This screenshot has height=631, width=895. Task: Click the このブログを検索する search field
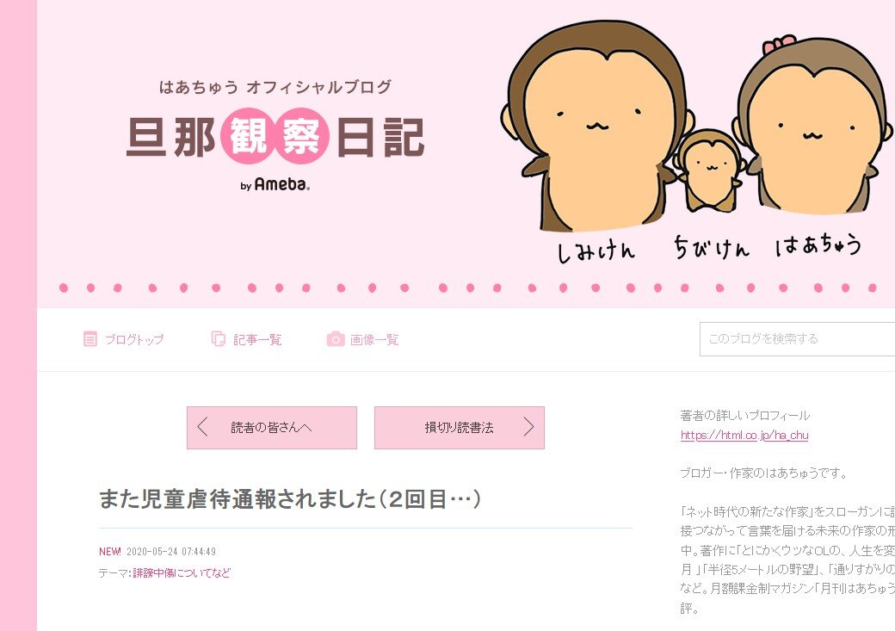pyautogui.click(x=798, y=339)
